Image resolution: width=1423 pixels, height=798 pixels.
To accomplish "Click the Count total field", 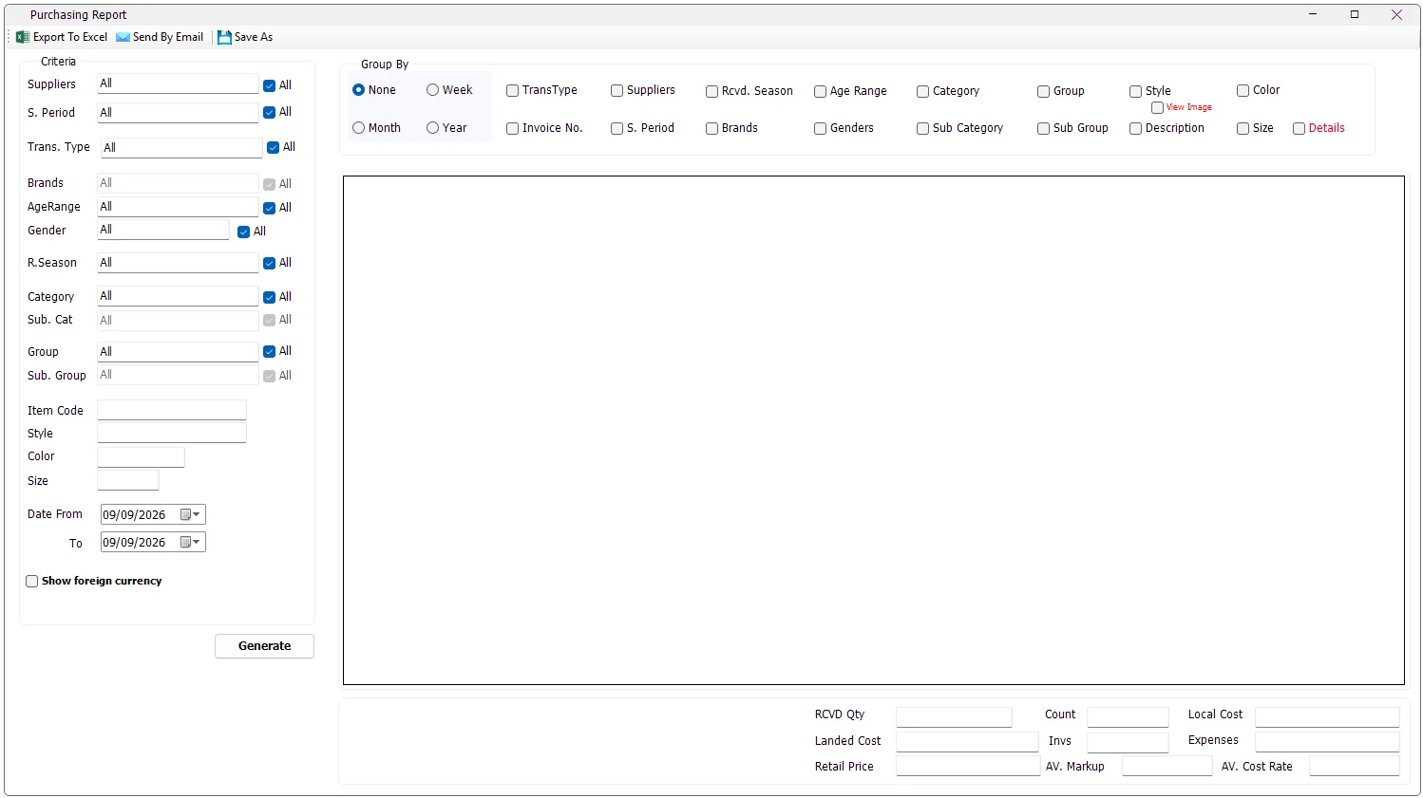I will click(1128, 716).
